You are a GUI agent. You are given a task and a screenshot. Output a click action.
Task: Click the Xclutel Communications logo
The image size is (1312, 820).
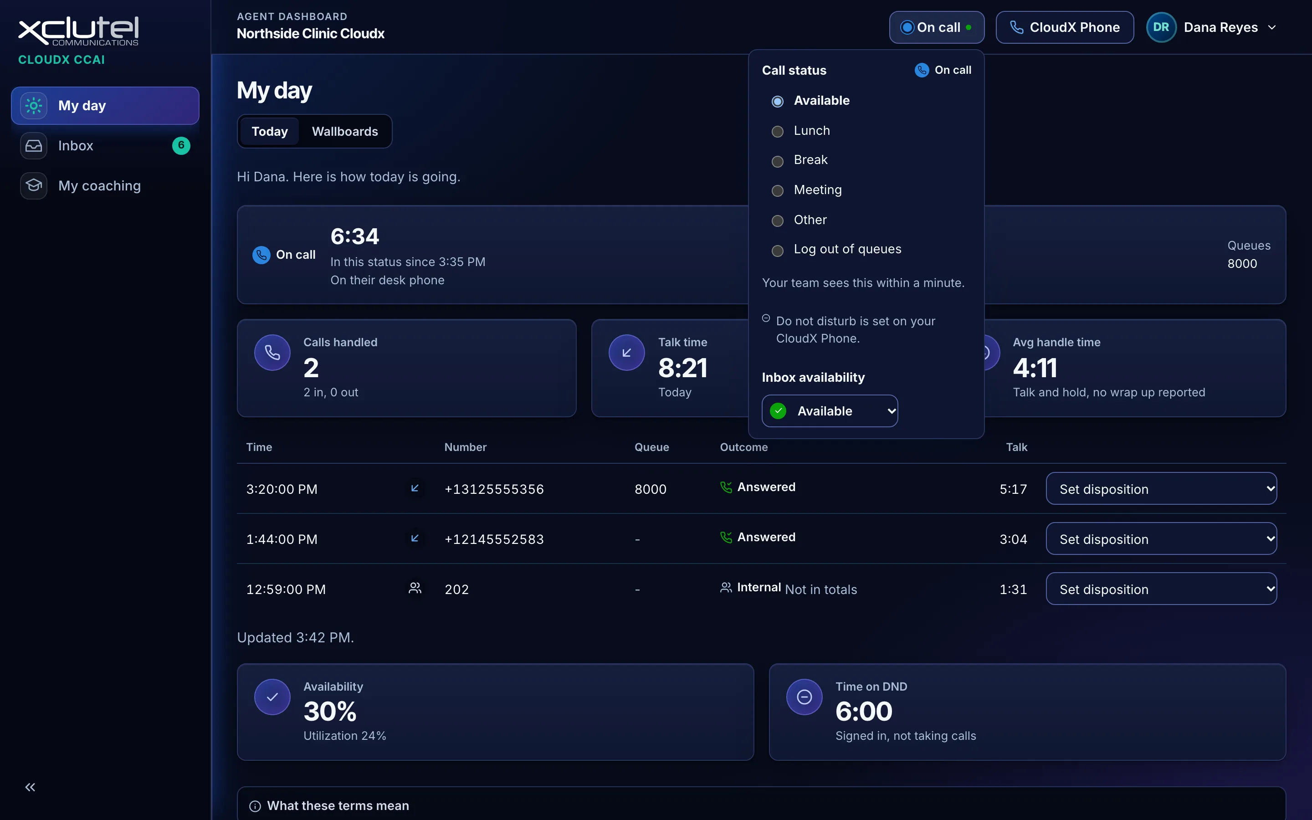pyautogui.click(x=79, y=31)
